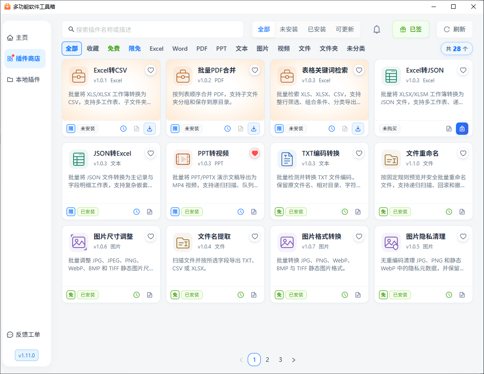Open the 文件名提取 plugin title

pos(214,236)
